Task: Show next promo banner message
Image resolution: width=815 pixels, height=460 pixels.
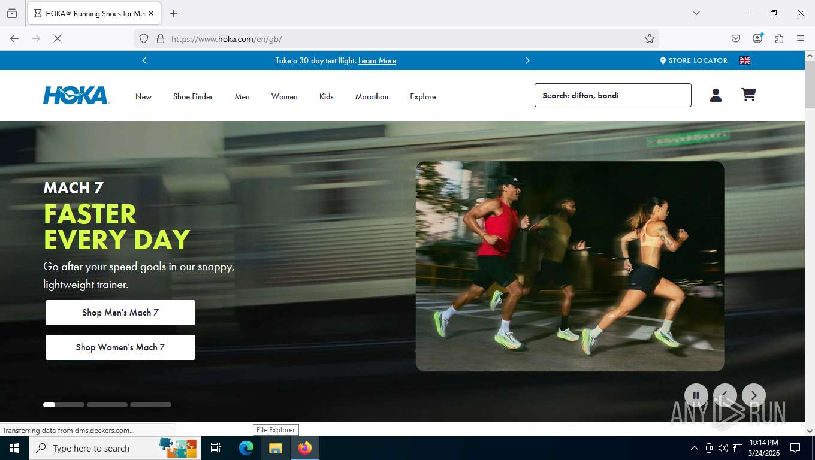Action: (x=527, y=60)
